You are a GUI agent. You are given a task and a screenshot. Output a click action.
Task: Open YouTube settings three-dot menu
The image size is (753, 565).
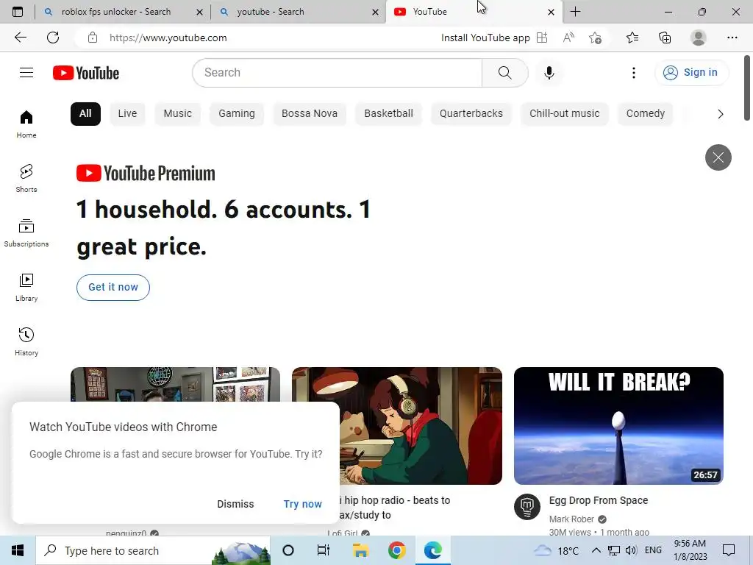[634, 73]
